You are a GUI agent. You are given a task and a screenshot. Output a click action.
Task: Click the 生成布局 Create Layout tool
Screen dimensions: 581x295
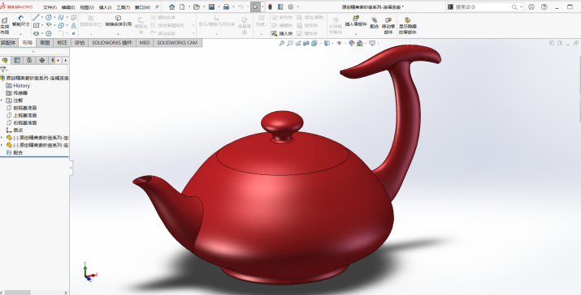point(4,26)
